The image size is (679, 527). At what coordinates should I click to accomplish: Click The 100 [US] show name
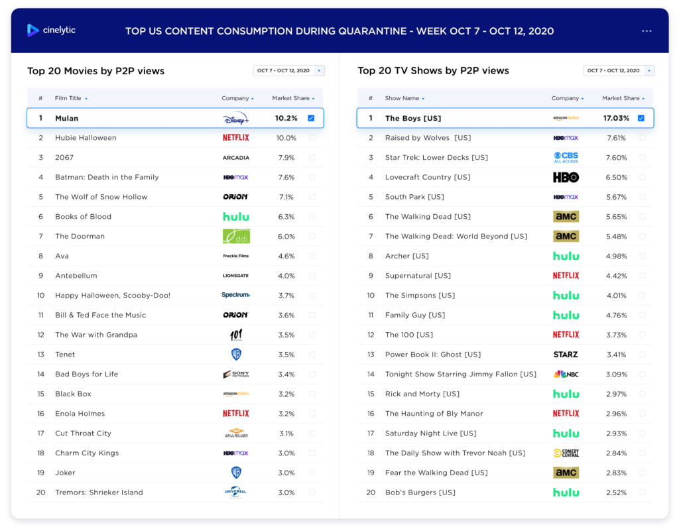(408, 335)
